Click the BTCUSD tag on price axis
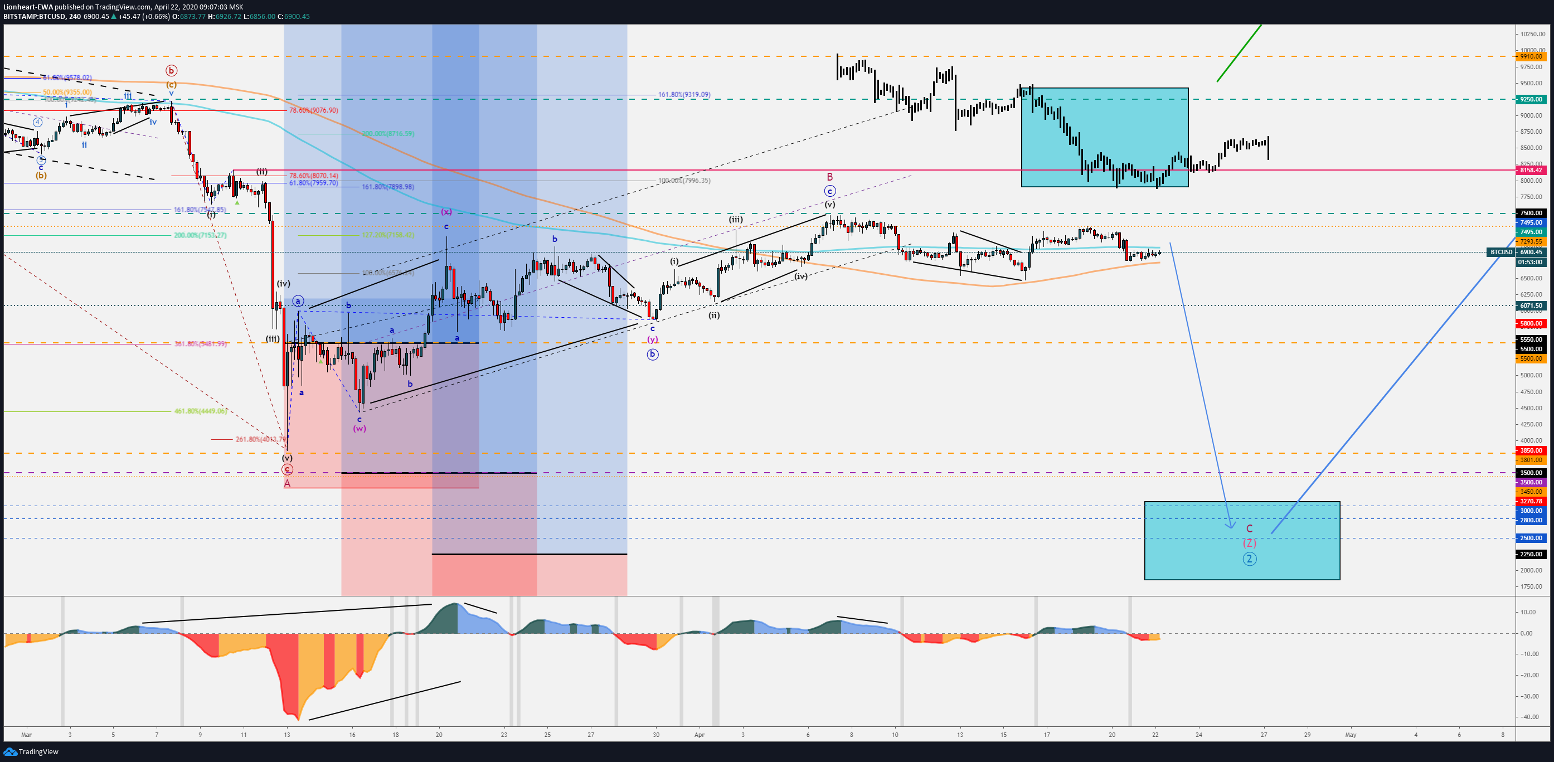Screen dimensions: 1554x762 [1502, 252]
